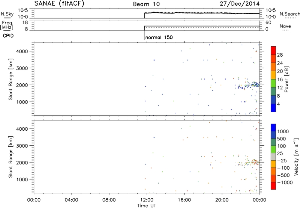Click the '08:00' time tick label

[x=109, y=200]
